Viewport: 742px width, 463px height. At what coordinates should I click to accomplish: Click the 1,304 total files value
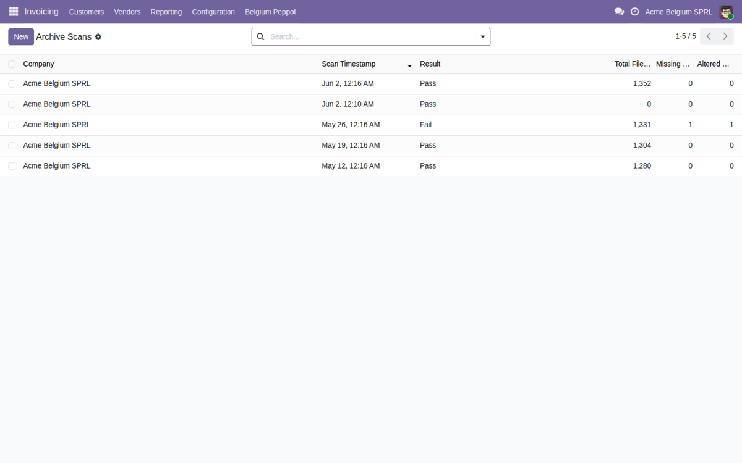tap(642, 146)
